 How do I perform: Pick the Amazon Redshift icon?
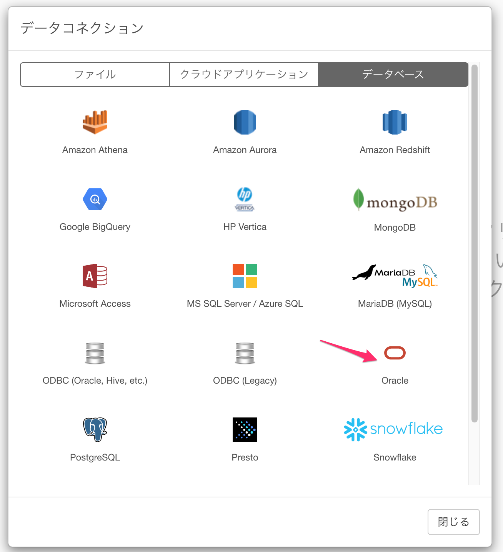click(395, 122)
